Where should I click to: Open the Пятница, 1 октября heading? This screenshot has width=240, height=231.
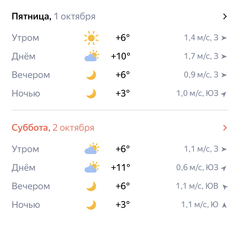54,17
